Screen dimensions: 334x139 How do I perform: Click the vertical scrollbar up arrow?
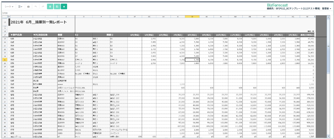pyautogui.click(x=328, y=17)
